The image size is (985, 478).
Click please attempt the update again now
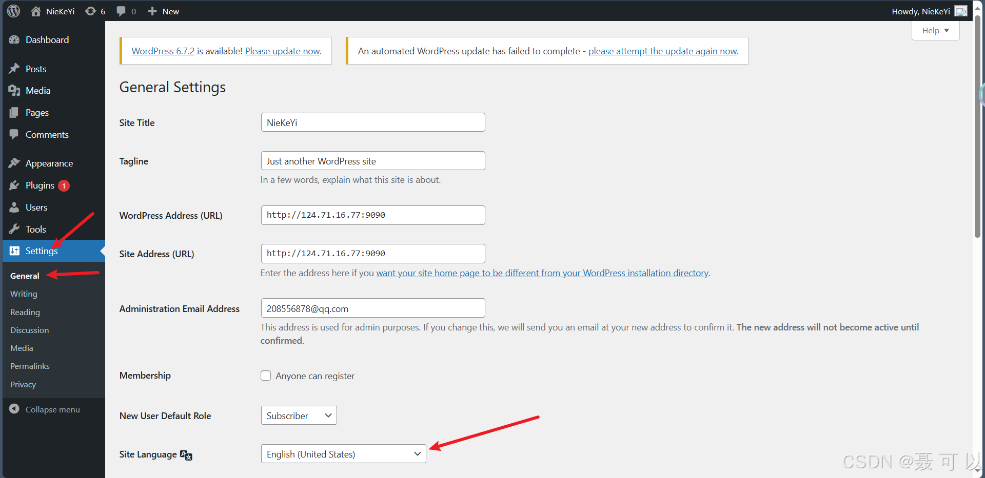coord(663,51)
